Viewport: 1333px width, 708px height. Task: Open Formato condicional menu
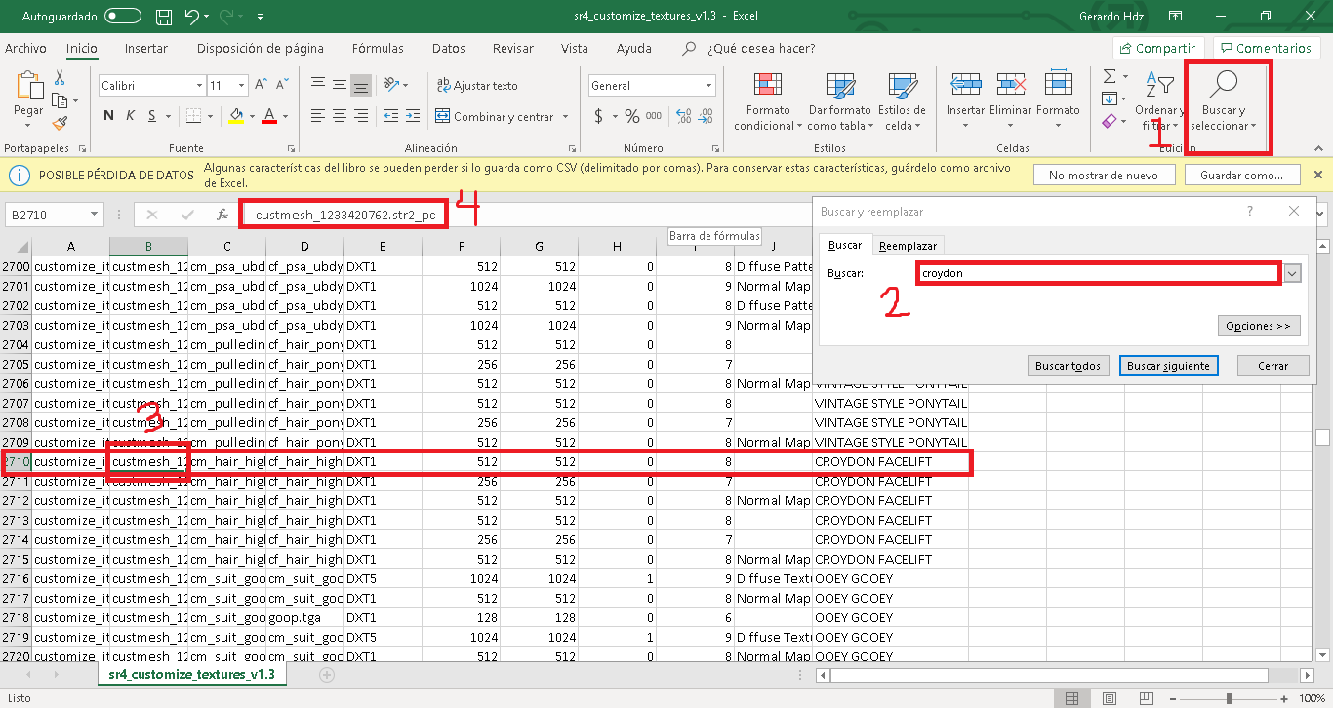tap(768, 101)
